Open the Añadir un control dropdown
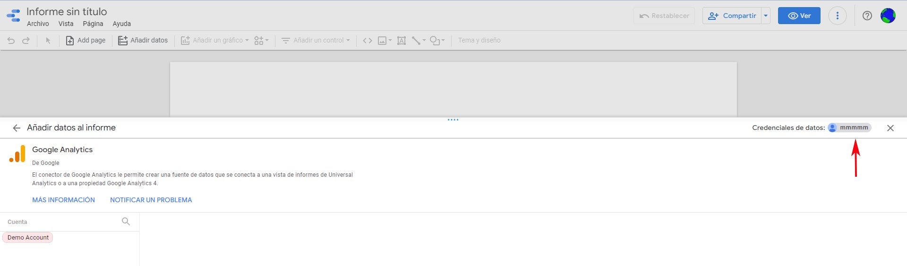This screenshot has height=266, width=907. coord(316,41)
